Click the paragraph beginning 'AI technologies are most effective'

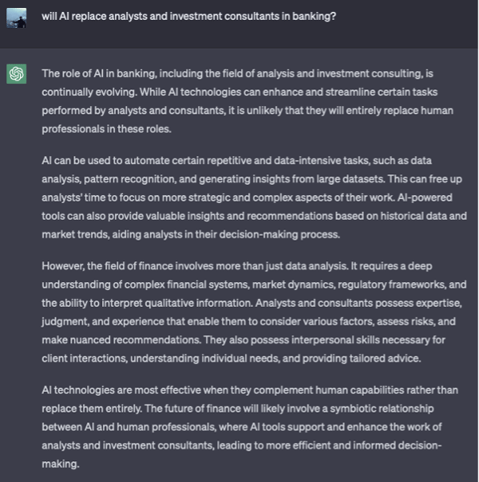[x=250, y=427]
